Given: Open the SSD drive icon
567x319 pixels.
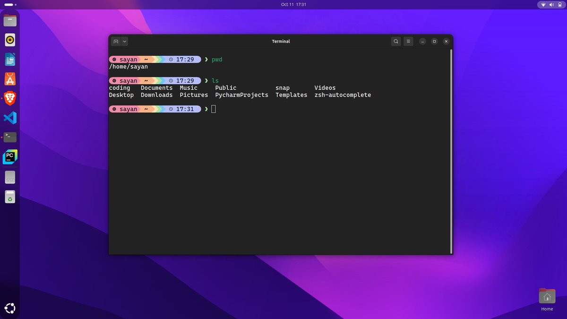Looking at the screenshot, I should pos(10,178).
